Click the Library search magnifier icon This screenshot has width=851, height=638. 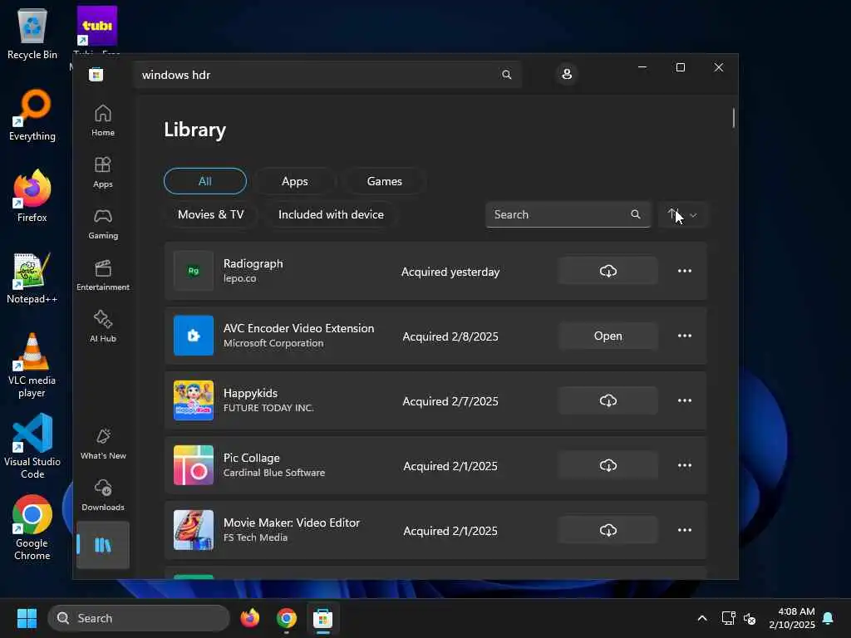(636, 214)
